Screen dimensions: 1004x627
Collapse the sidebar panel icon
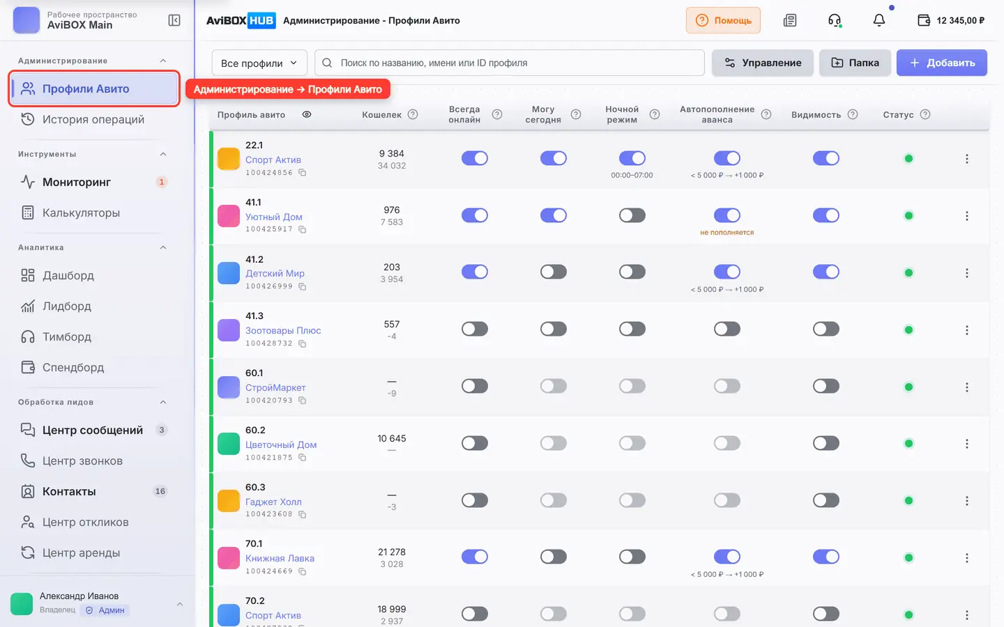(x=174, y=20)
